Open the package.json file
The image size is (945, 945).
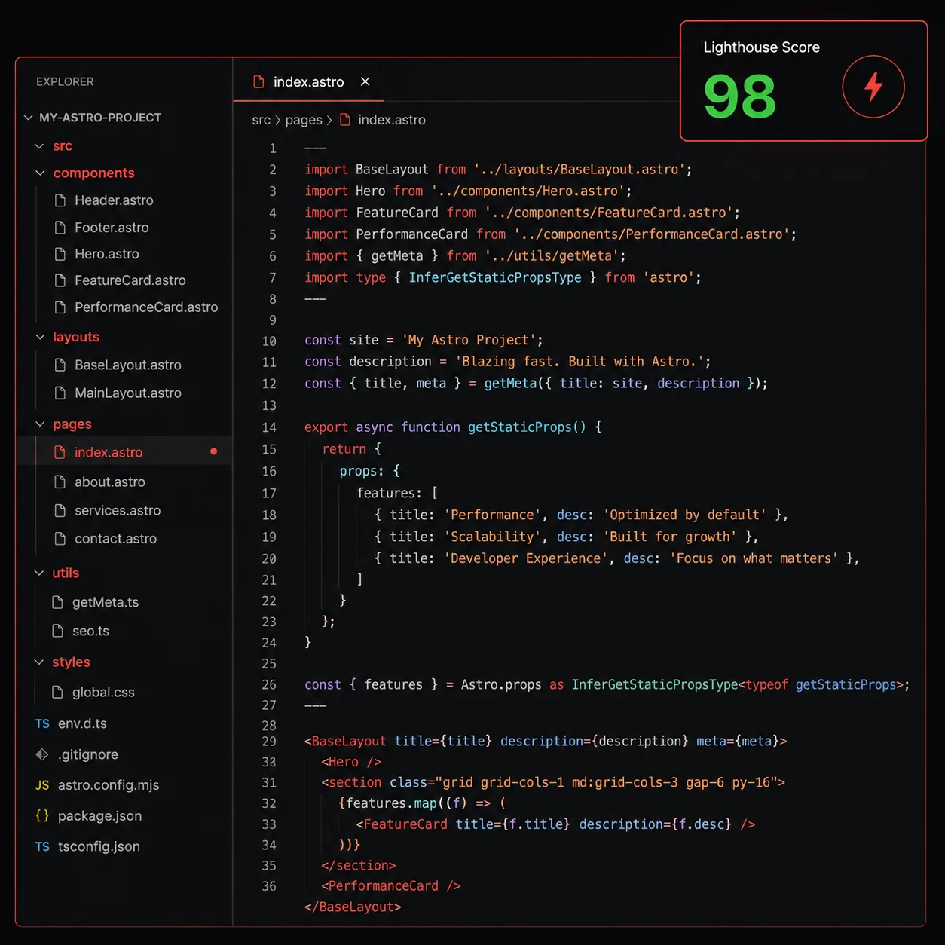(x=99, y=816)
